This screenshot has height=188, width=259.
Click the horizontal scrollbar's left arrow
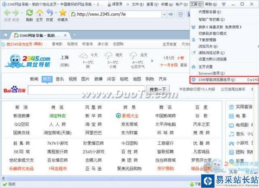point(3,178)
